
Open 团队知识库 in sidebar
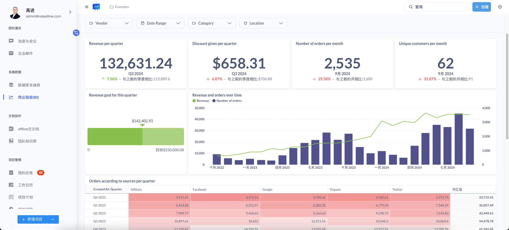tap(27, 141)
